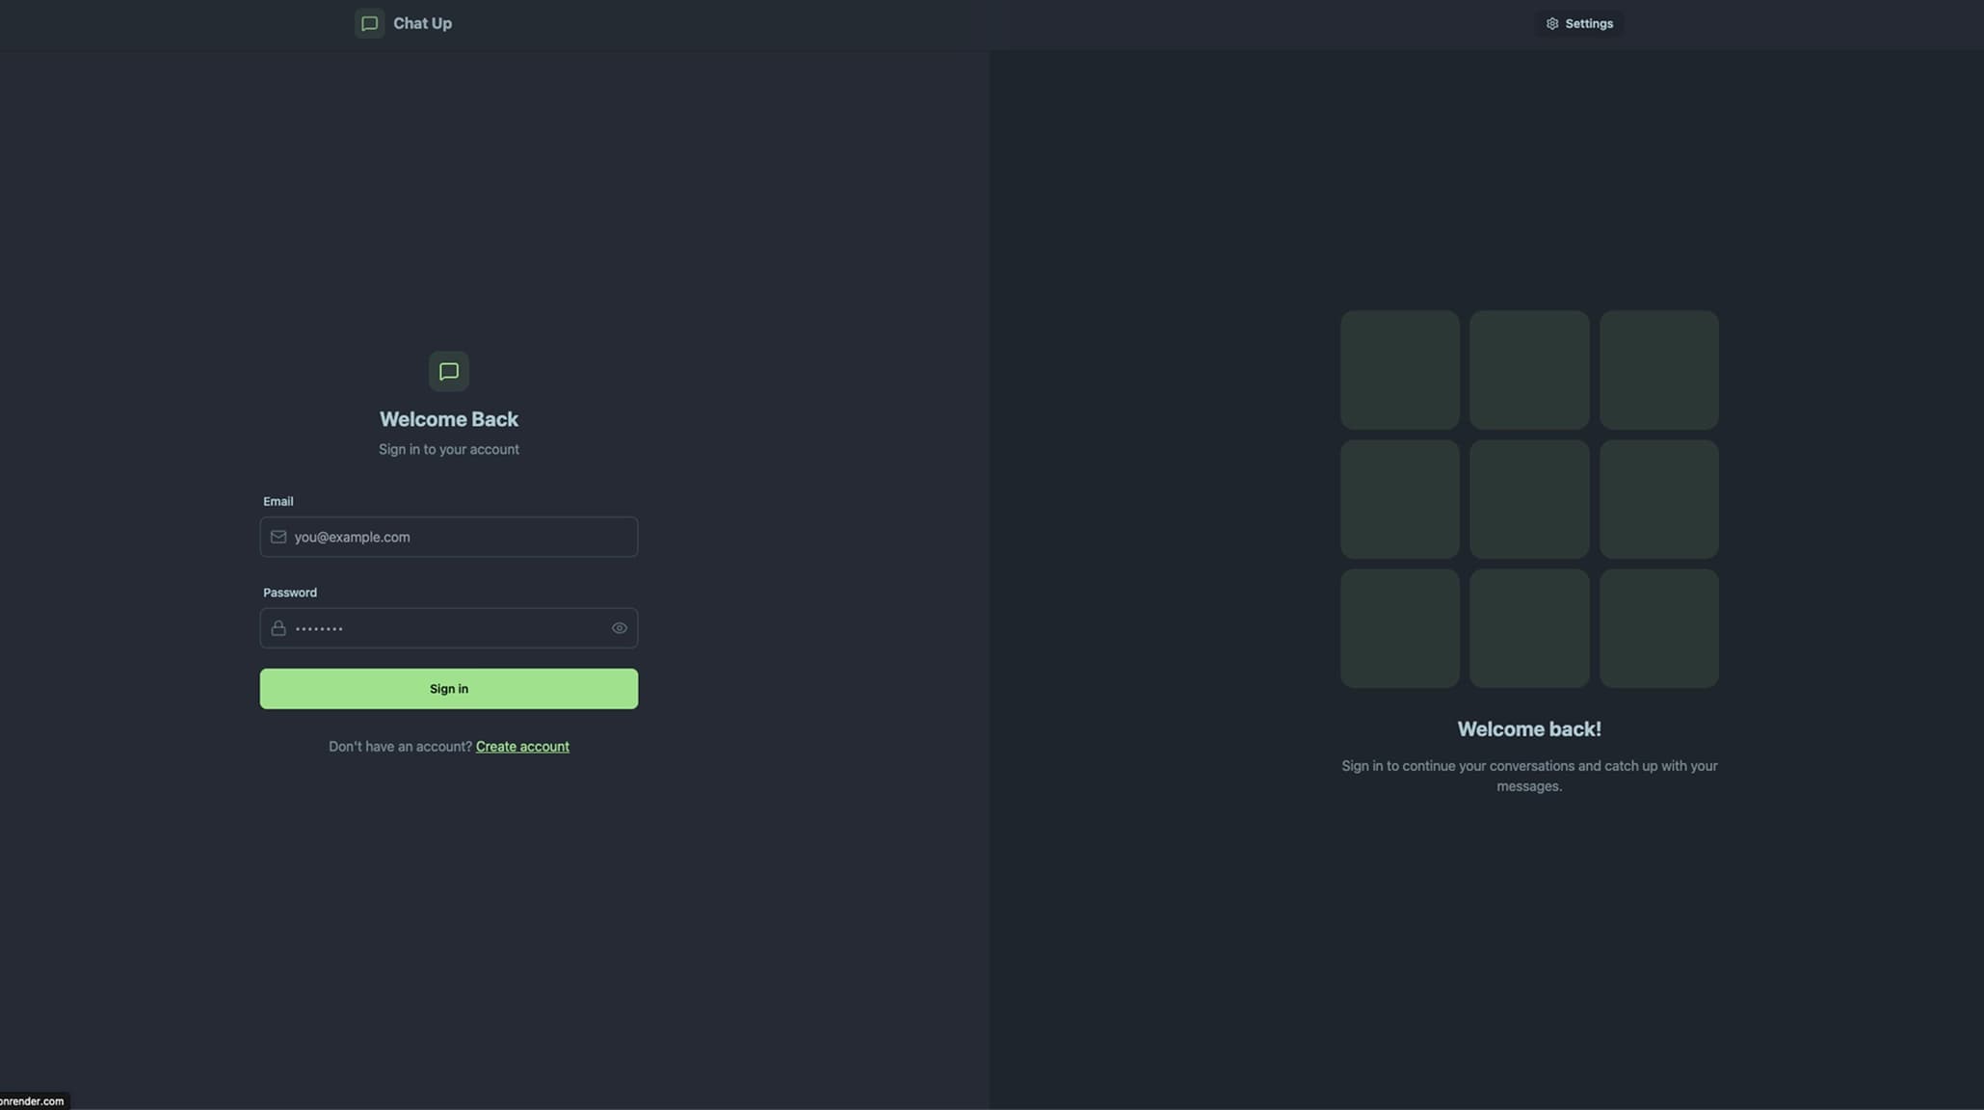Open Settings from the top bar
The height and width of the screenshot is (1110, 1984).
tap(1579, 23)
